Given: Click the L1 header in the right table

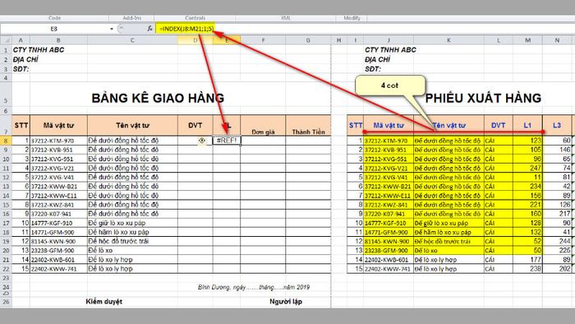Looking at the screenshot, I should point(527,126).
